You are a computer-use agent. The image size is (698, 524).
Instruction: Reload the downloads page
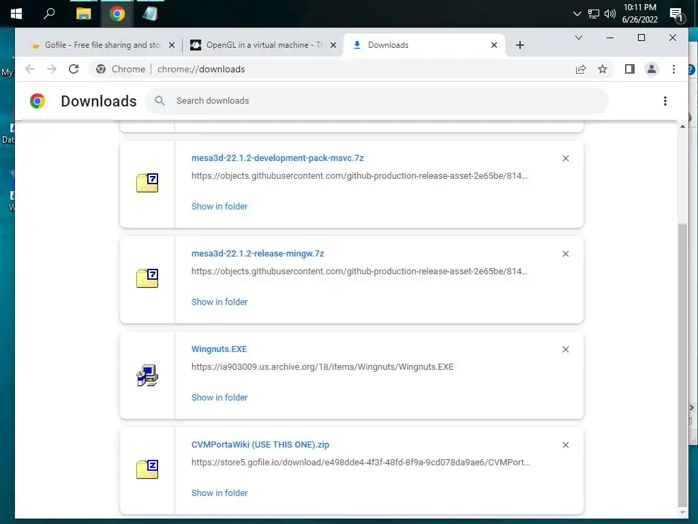click(74, 69)
